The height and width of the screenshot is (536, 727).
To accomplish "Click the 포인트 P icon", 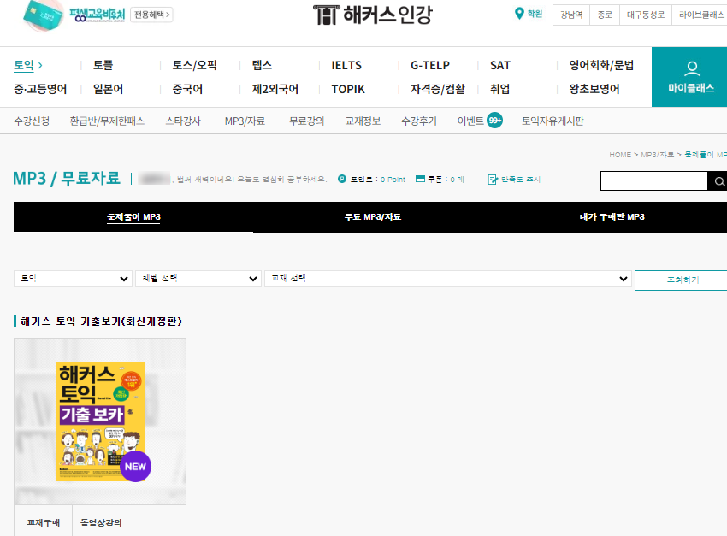I will (342, 179).
